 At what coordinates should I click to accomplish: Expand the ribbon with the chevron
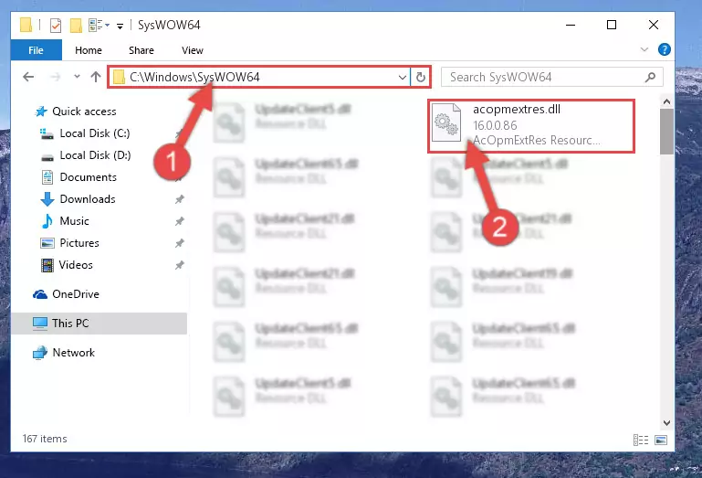pos(644,49)
